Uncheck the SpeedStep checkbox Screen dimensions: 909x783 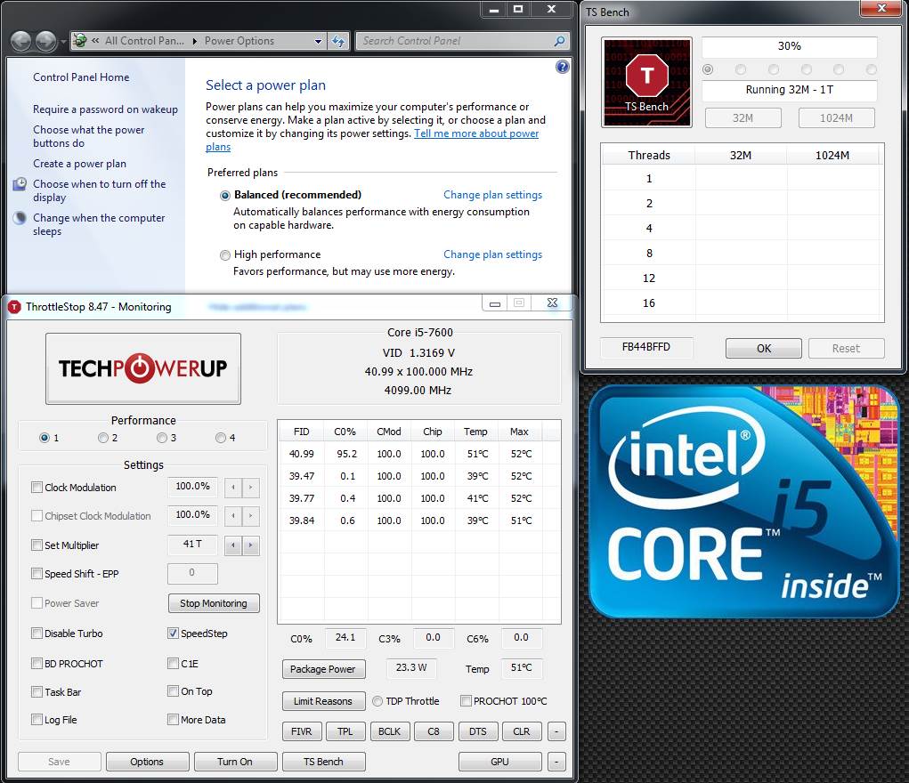coord(173,633)
